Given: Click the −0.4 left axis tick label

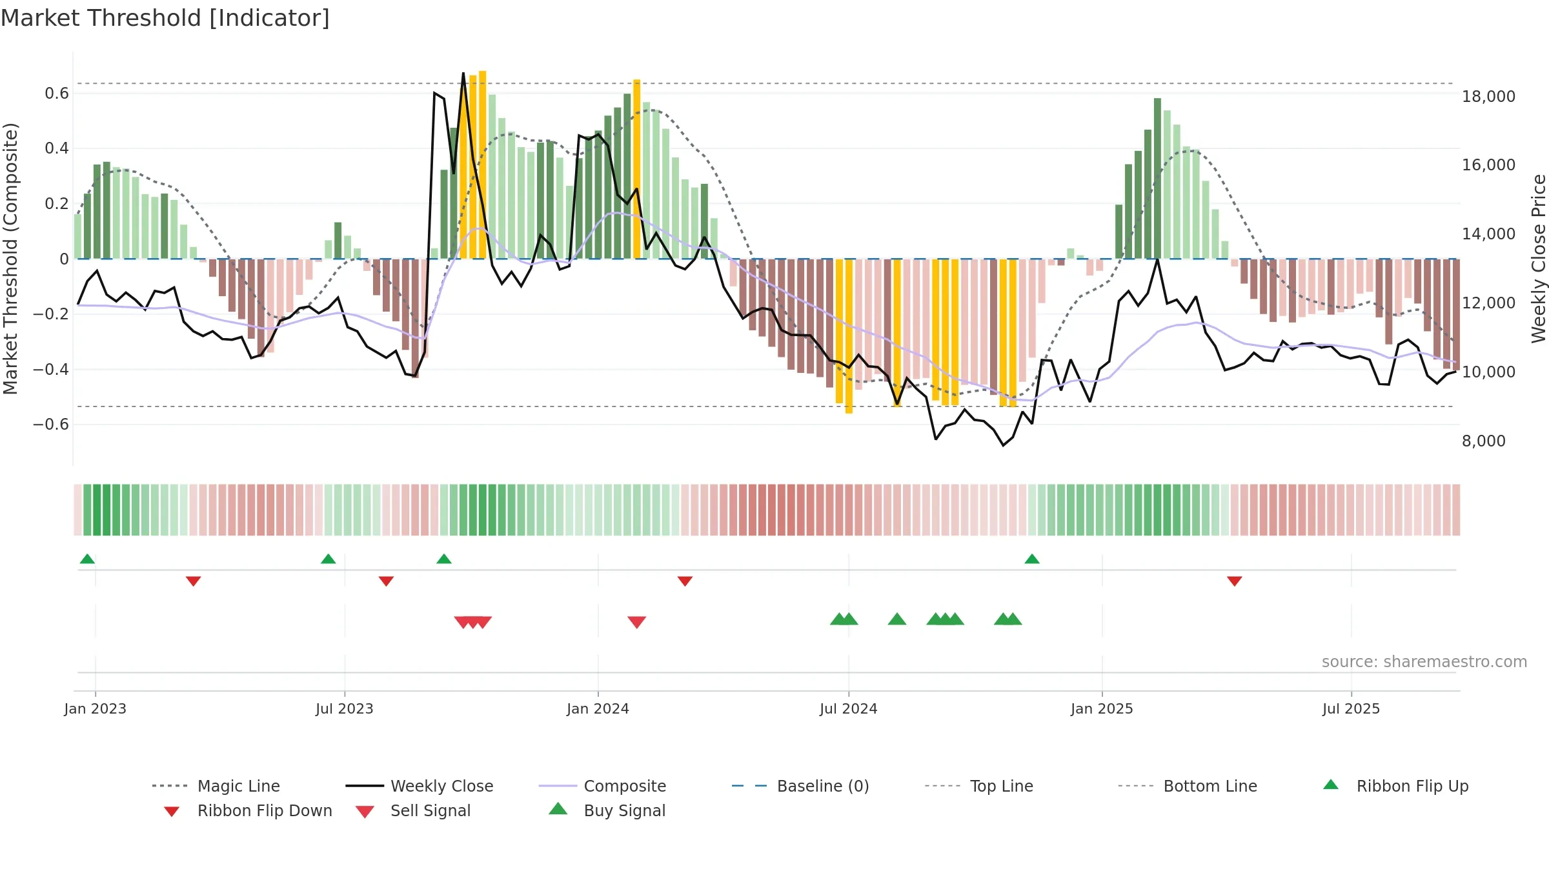Looking at the screenshot, I should (x=51, y=370).
